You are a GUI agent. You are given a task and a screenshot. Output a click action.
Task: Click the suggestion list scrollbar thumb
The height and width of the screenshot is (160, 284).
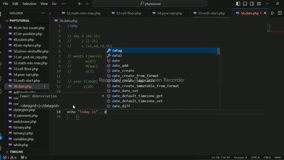(x=218, y=51)
